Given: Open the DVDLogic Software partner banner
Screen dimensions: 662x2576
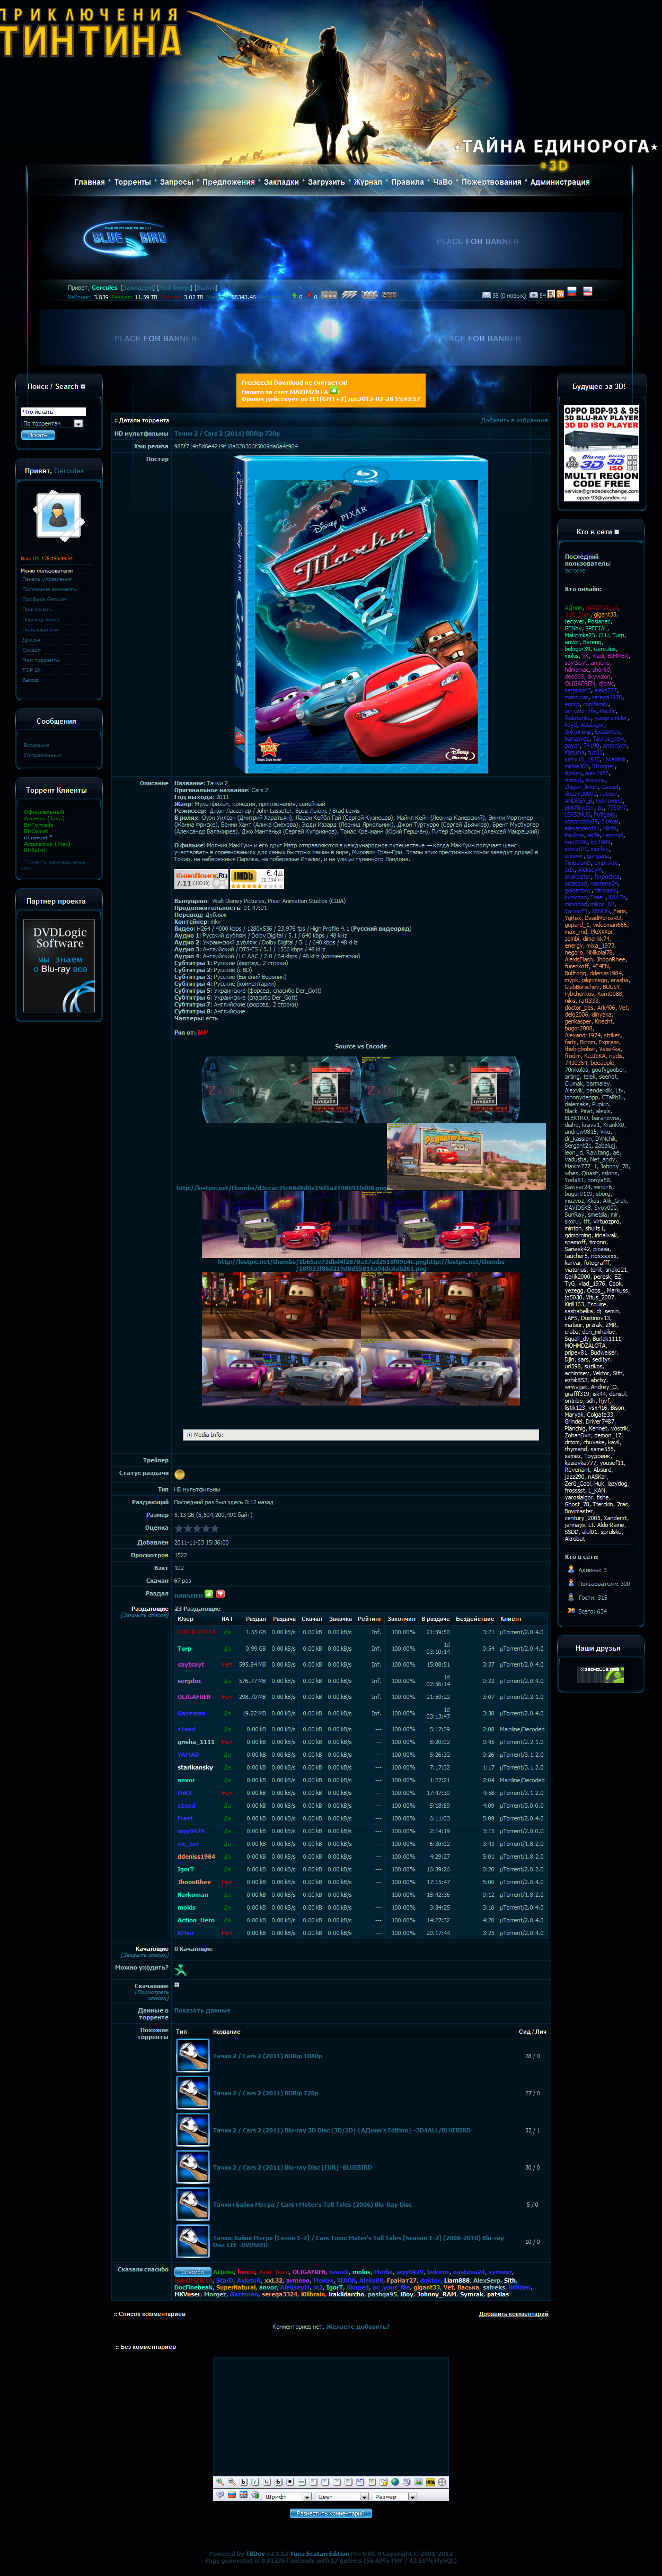Looking at the screenshot, I should 60,965.
